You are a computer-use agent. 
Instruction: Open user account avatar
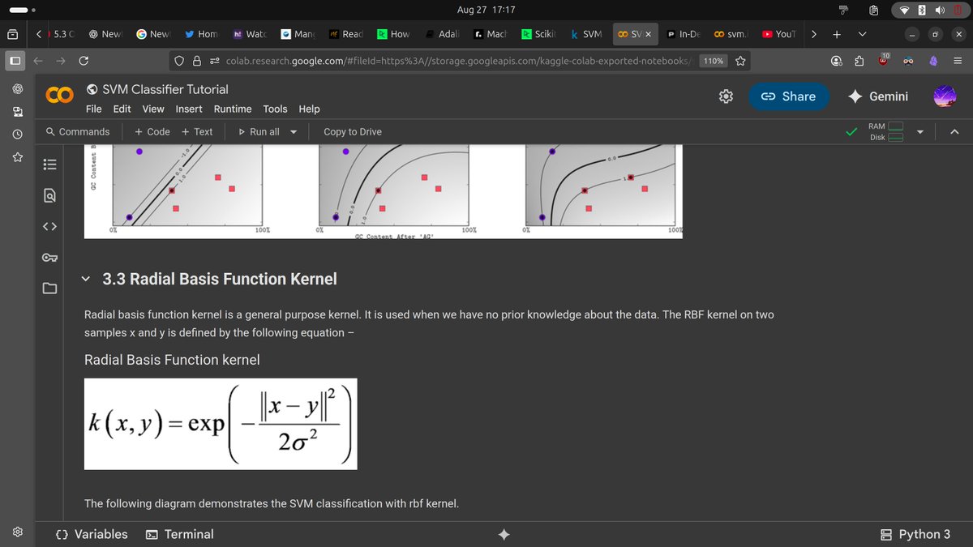945,96
